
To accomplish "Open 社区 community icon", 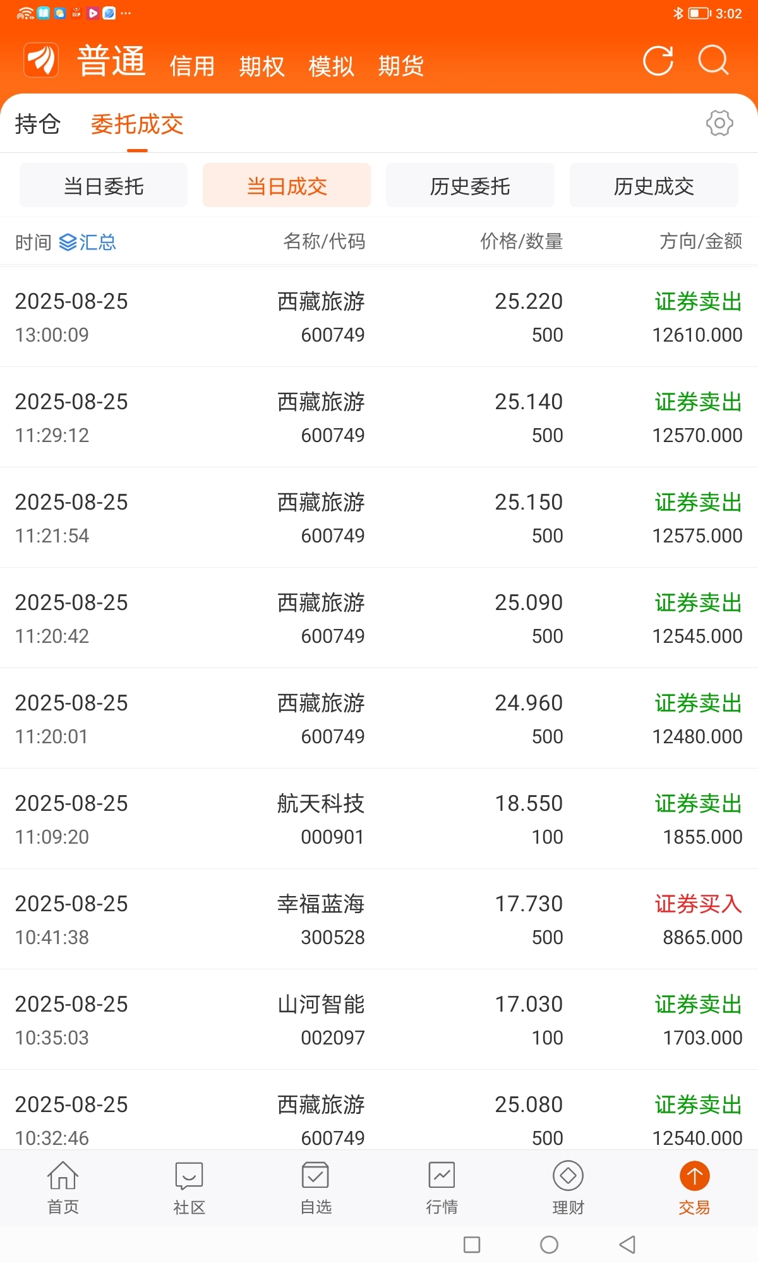I will (x=189, y=1175).
